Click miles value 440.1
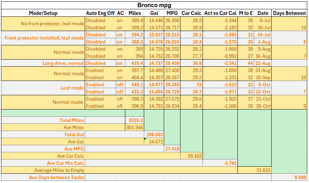 point(135,85)
